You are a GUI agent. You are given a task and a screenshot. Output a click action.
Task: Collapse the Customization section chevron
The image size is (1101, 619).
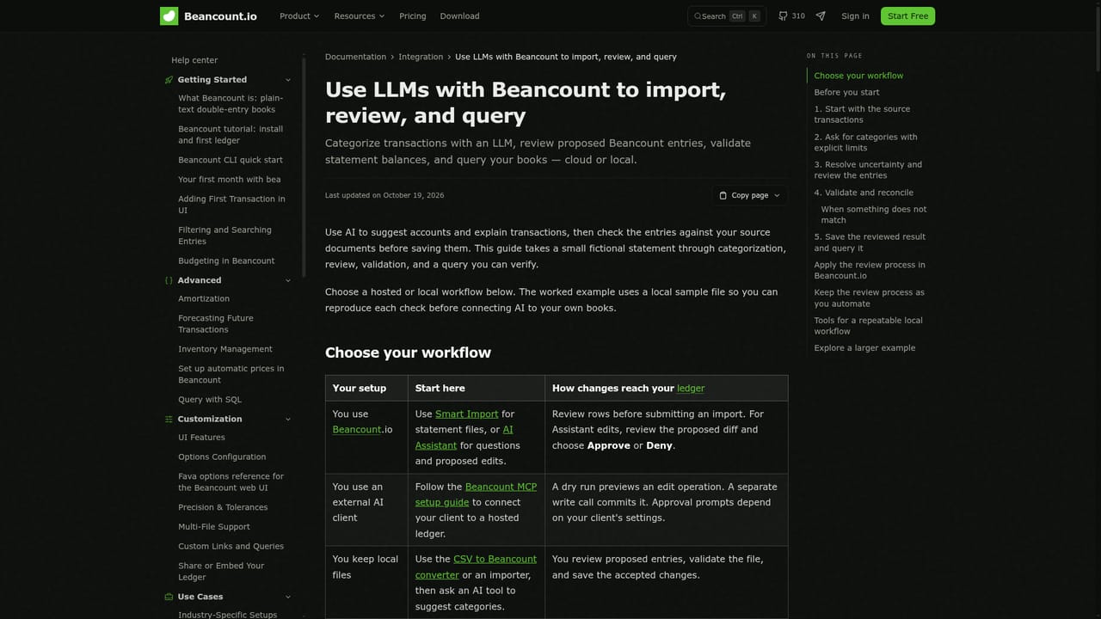pos(288,419)
